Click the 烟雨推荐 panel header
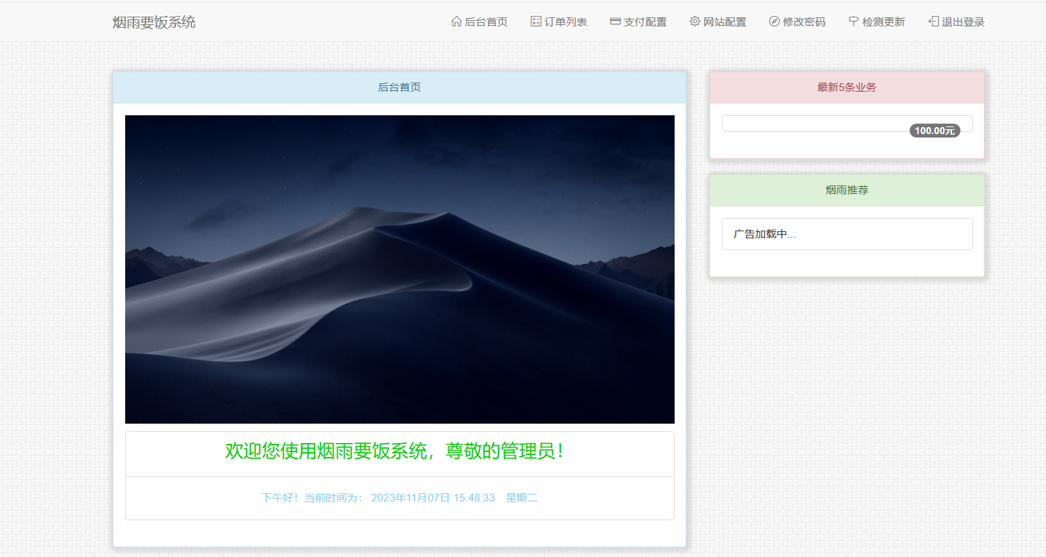Image resolution: width=1046 pixels, height=557 pixels. 847,190
